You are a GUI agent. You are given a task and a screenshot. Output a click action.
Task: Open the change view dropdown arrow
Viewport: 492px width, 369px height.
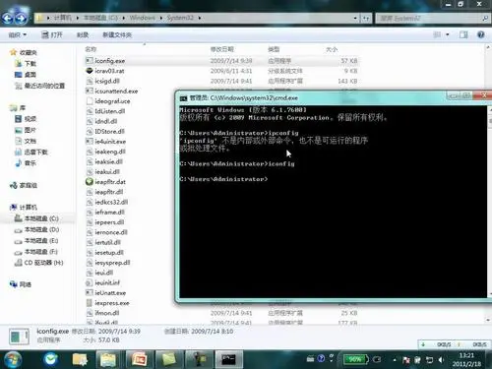(448, 34)
